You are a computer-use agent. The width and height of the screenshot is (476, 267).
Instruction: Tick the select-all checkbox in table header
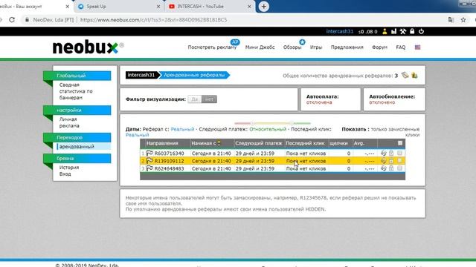[x=400, y=143]
